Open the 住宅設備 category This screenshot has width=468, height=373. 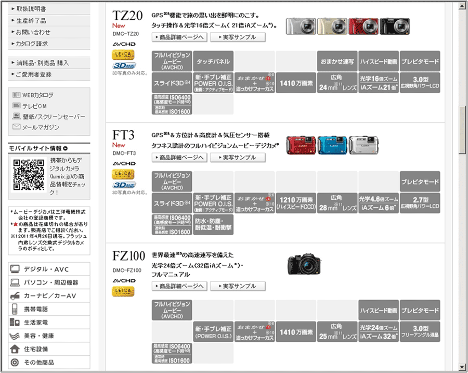click(49, 349)
